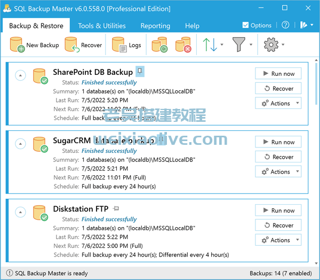This screenshot has height=280, width=320.
Task: Click SugarCRM's Finished successfully status
Action: pyautogui.click(x=109, y=151)
